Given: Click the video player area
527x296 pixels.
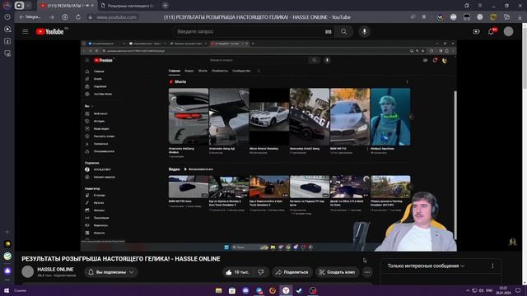Looking at the screenshot, I should tap(268, 146).
